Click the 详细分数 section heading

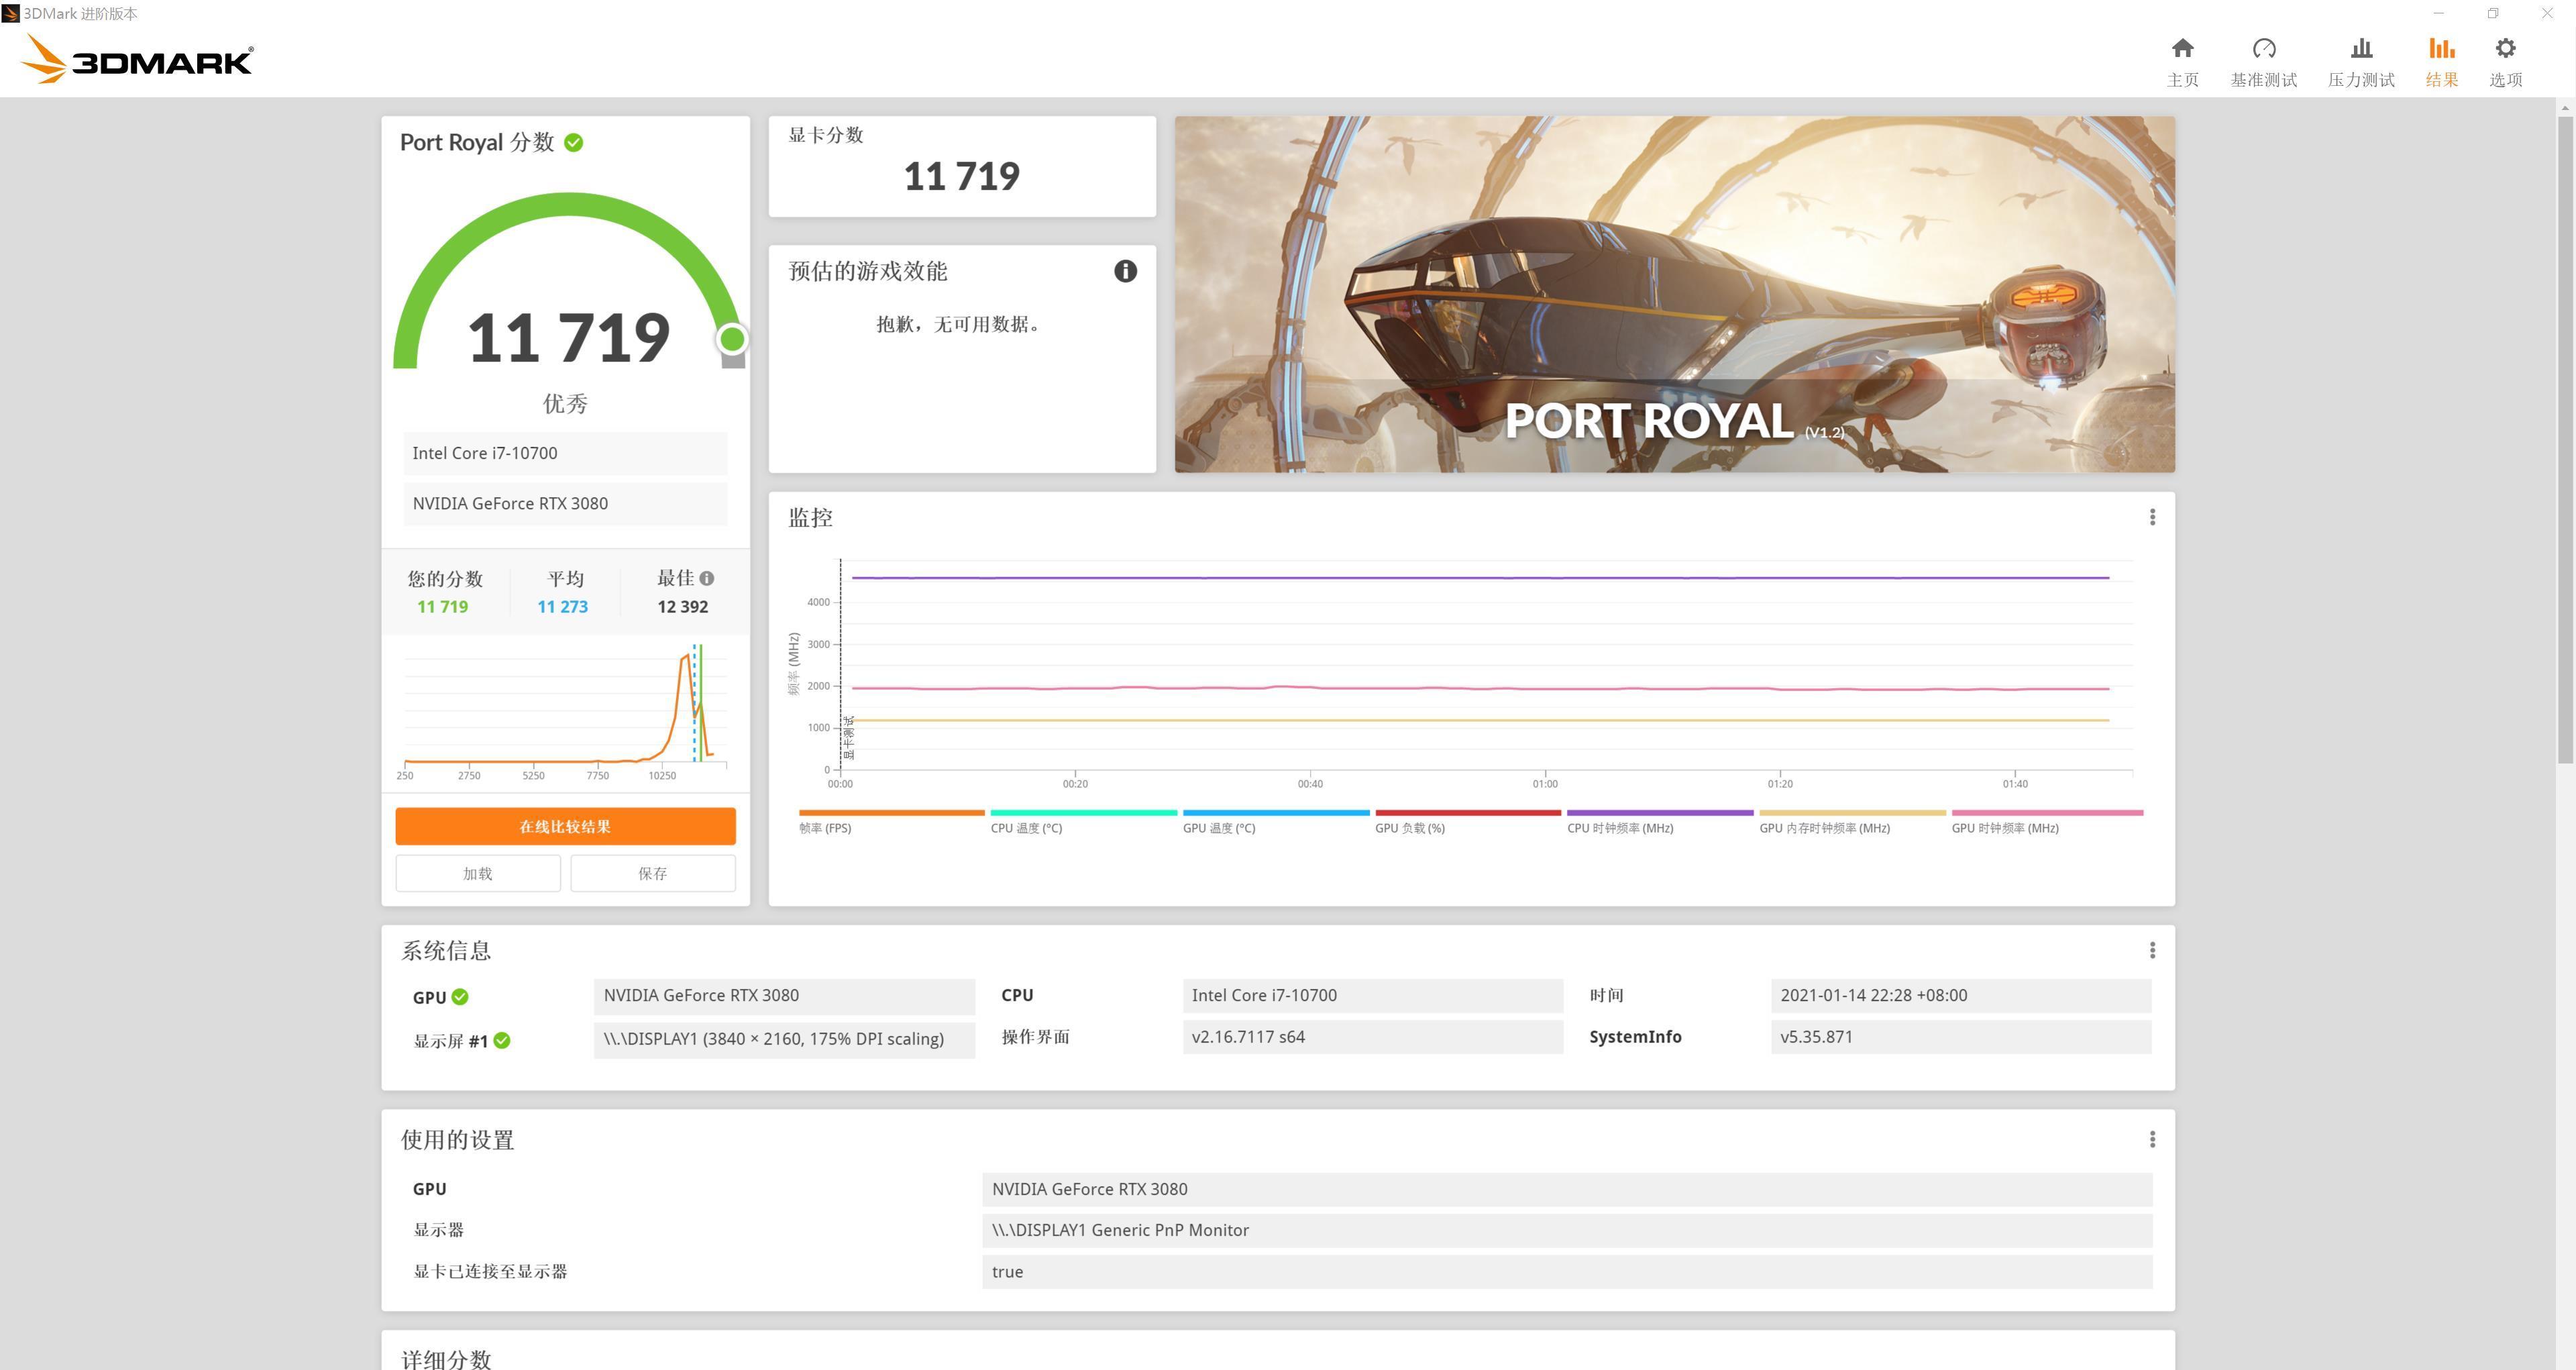[x=446, y=1359]
